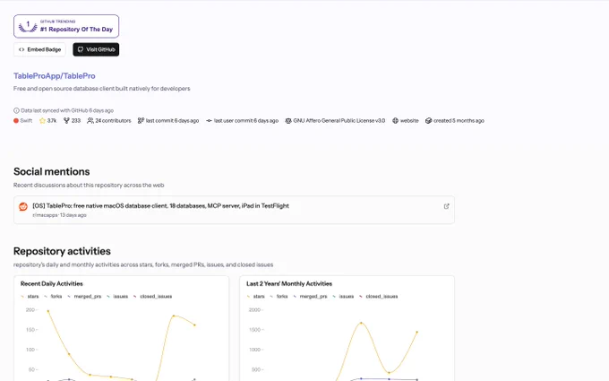Toggle issues legend in Monthly Activities chart
This screenshot has width=609, height=381.
pos(343,296)
